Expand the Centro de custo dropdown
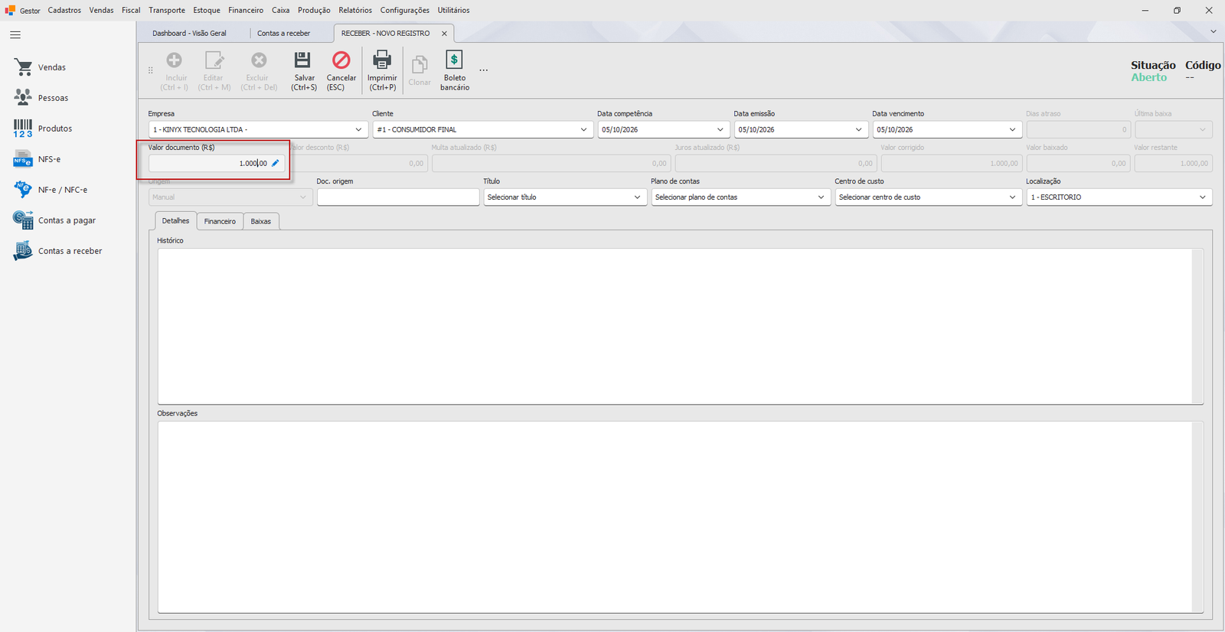Image resolution: width=1225 pixels, height=632 pixels. 1012,197
